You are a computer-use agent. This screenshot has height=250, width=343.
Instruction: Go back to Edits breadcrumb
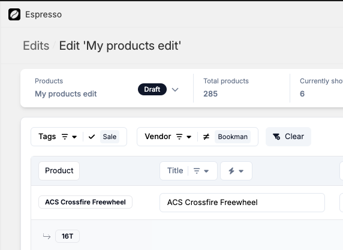[x=36, y=46]
